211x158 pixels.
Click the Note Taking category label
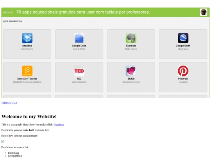[131, 49]
